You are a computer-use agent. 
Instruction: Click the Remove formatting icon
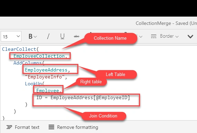(x=51, y=127)
